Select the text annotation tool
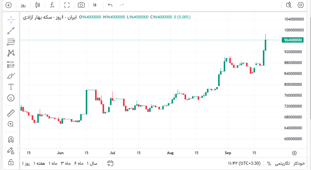The width and height of the screenshot is (311, 170). click(x=11, y=87)
